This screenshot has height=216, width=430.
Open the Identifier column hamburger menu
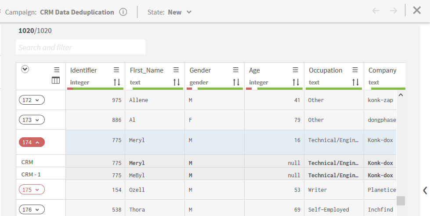pyautogui.click(x=116, y=70)
